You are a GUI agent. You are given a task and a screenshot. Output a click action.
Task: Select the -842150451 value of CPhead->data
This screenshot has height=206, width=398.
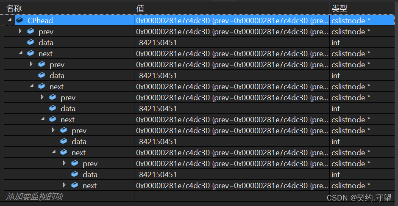[x=156, y=43]
